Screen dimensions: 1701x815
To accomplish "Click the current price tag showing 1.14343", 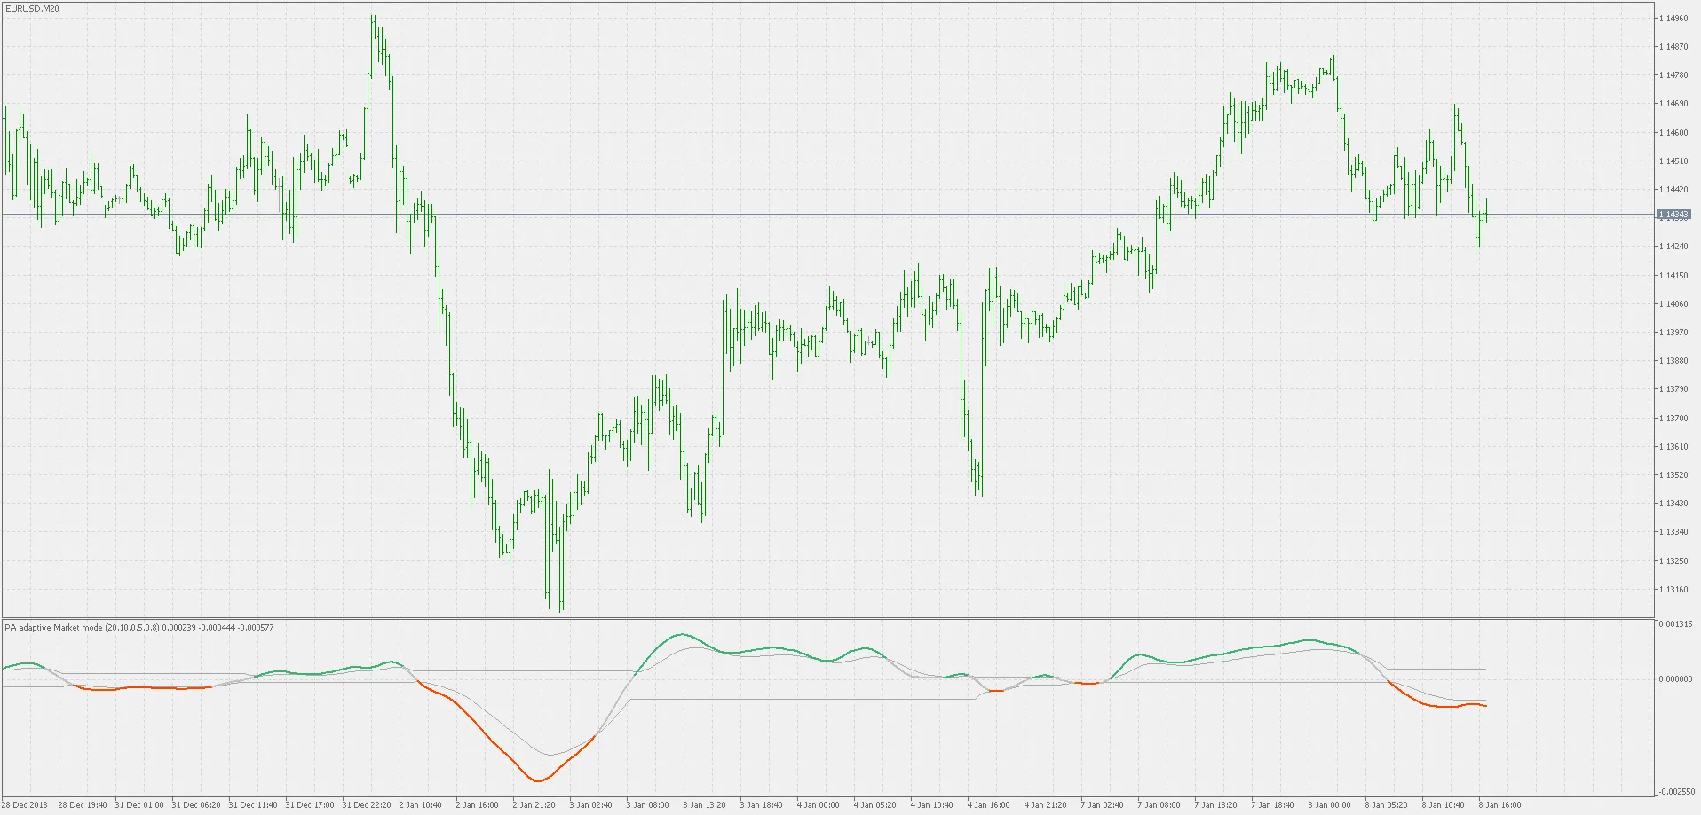I will click(1673, 214).
